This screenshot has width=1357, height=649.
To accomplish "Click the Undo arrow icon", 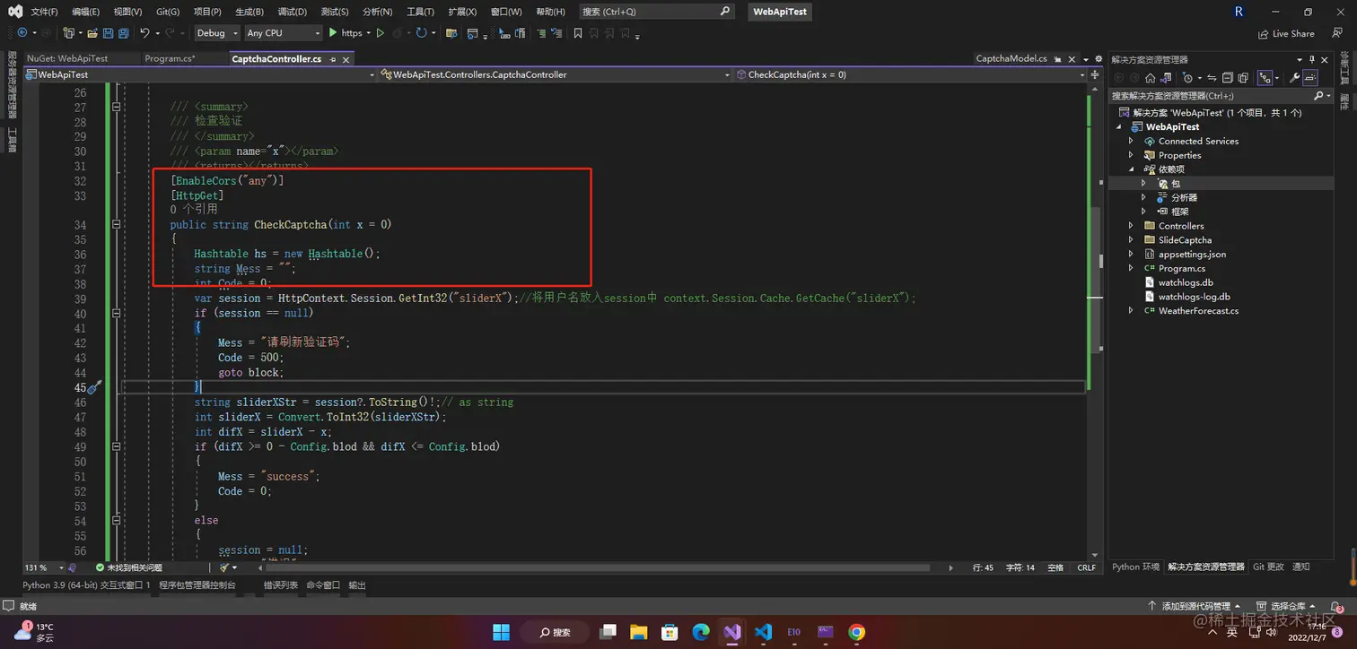I will coord(144,33).
